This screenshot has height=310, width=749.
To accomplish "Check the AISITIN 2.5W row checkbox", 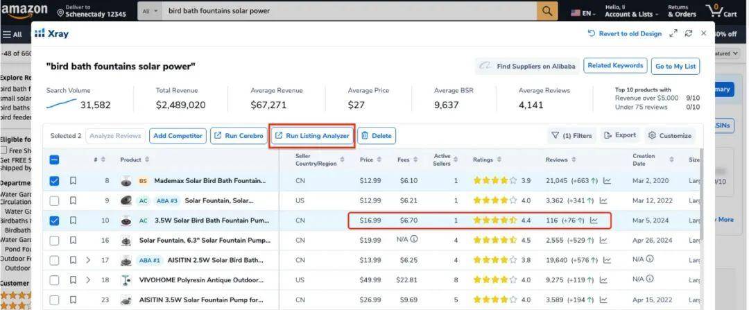I will [x=55, y=260].
